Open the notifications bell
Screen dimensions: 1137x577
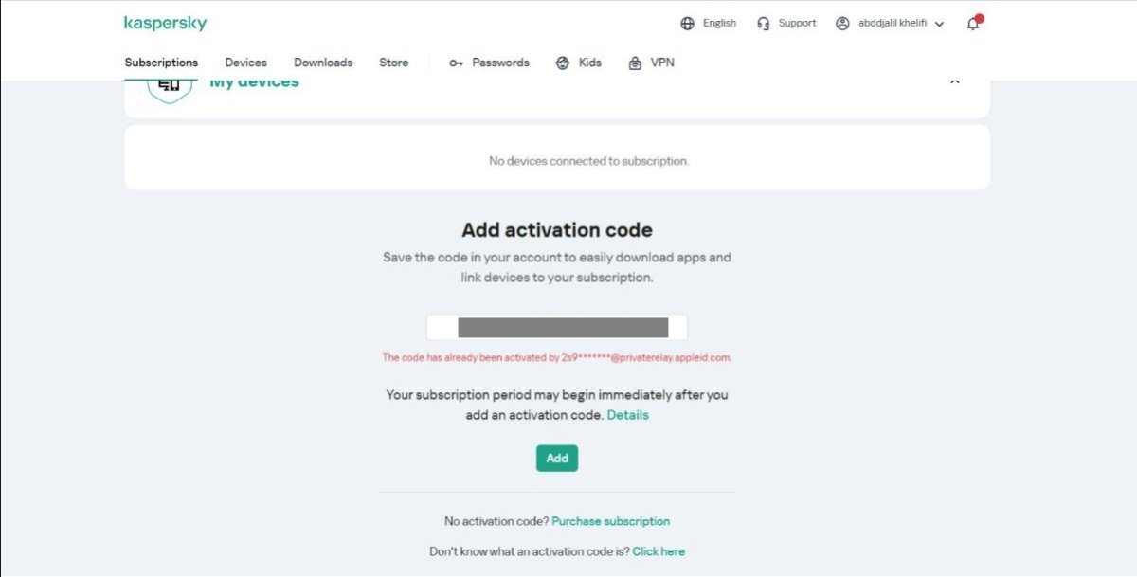(x=973, y=24)
